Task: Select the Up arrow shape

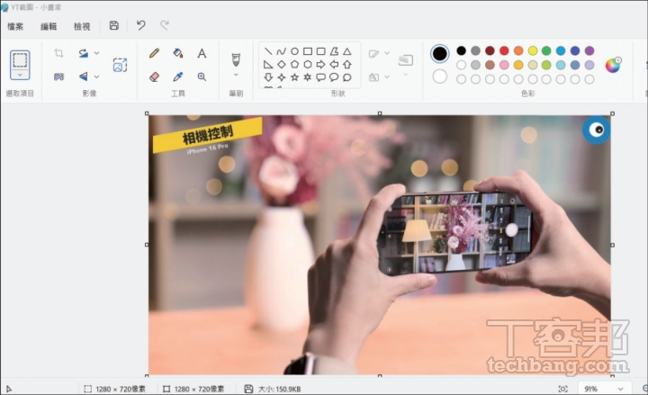Action: (x=347, y=65)
